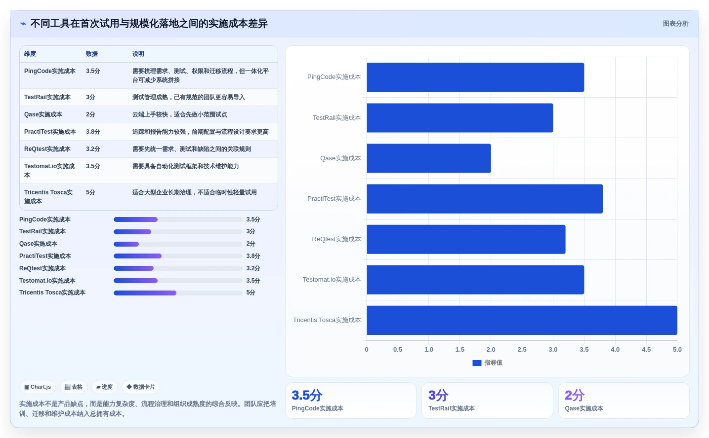
Task: Click the ReQtest实施成本 progress bar
Action: point(178,268)
